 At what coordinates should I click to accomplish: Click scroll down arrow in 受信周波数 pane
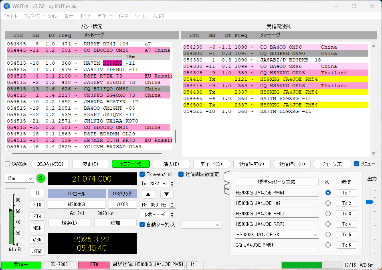[374, 153]
